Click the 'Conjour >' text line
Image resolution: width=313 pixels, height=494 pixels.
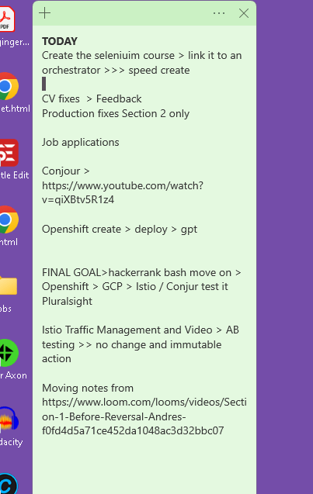coord(65,171)
